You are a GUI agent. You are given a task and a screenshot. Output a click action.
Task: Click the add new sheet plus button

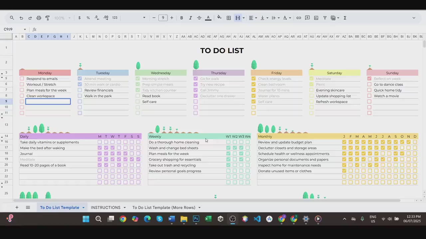tap(17, 207)
